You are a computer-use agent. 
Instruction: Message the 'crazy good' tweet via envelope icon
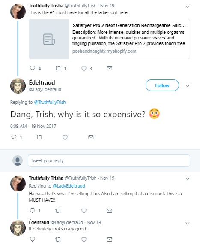(x=110, y=239)
